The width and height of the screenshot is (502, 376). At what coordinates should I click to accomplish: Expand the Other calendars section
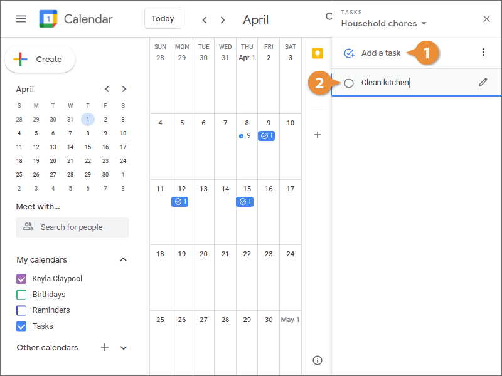(x=124, y=348)
